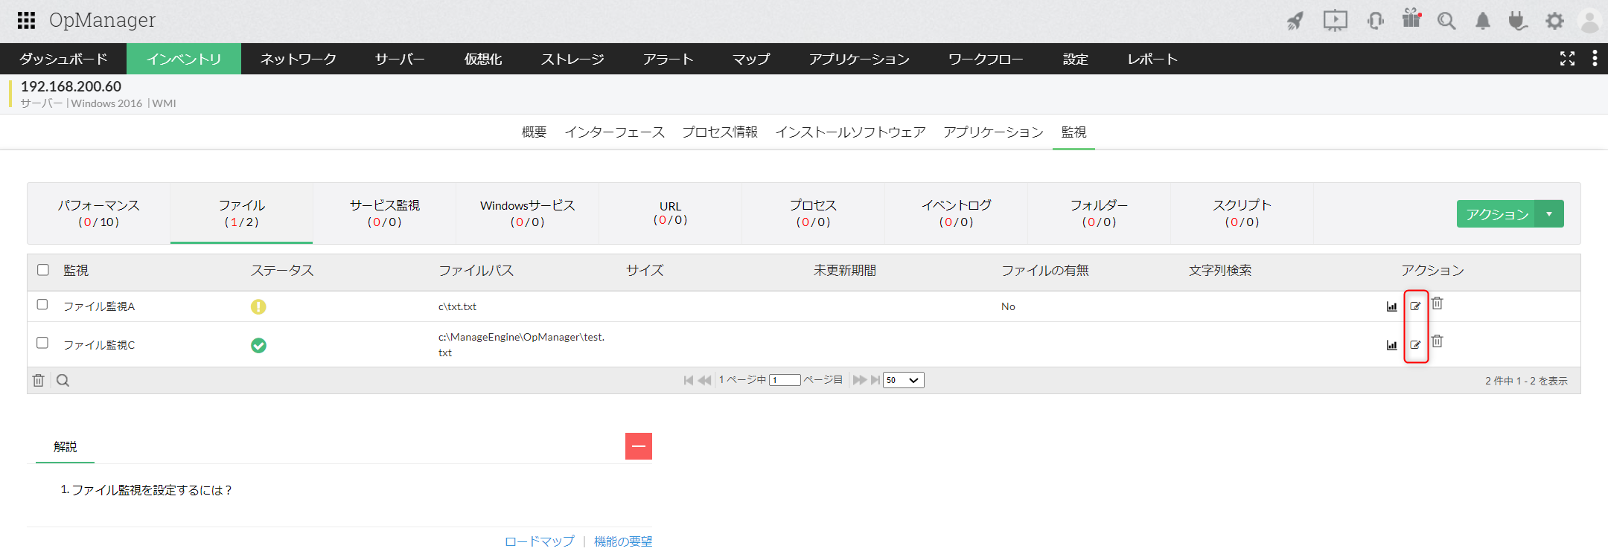
Task: Open the サーバー menu
Action: (400, 59)
